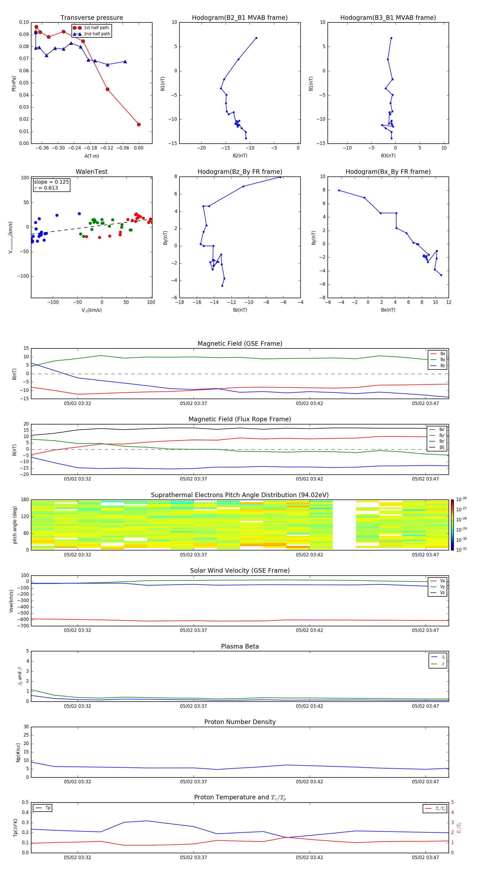Image resolution: width=480 pixels, height=881 pixels.
Task: Click the 'Bx(nT)' x-axis label
Action: point(388,310)
